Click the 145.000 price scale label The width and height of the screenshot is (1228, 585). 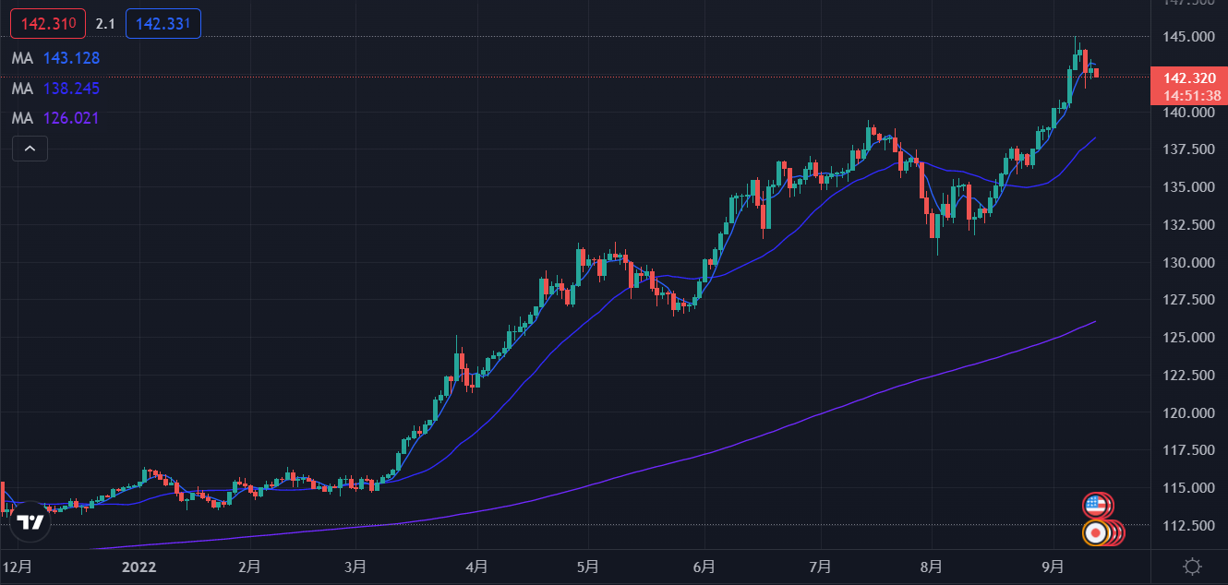[x=1187, y=37]
